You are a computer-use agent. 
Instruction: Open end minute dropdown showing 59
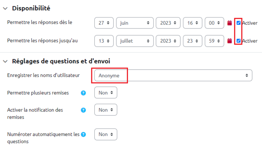[x=214, y=41]
